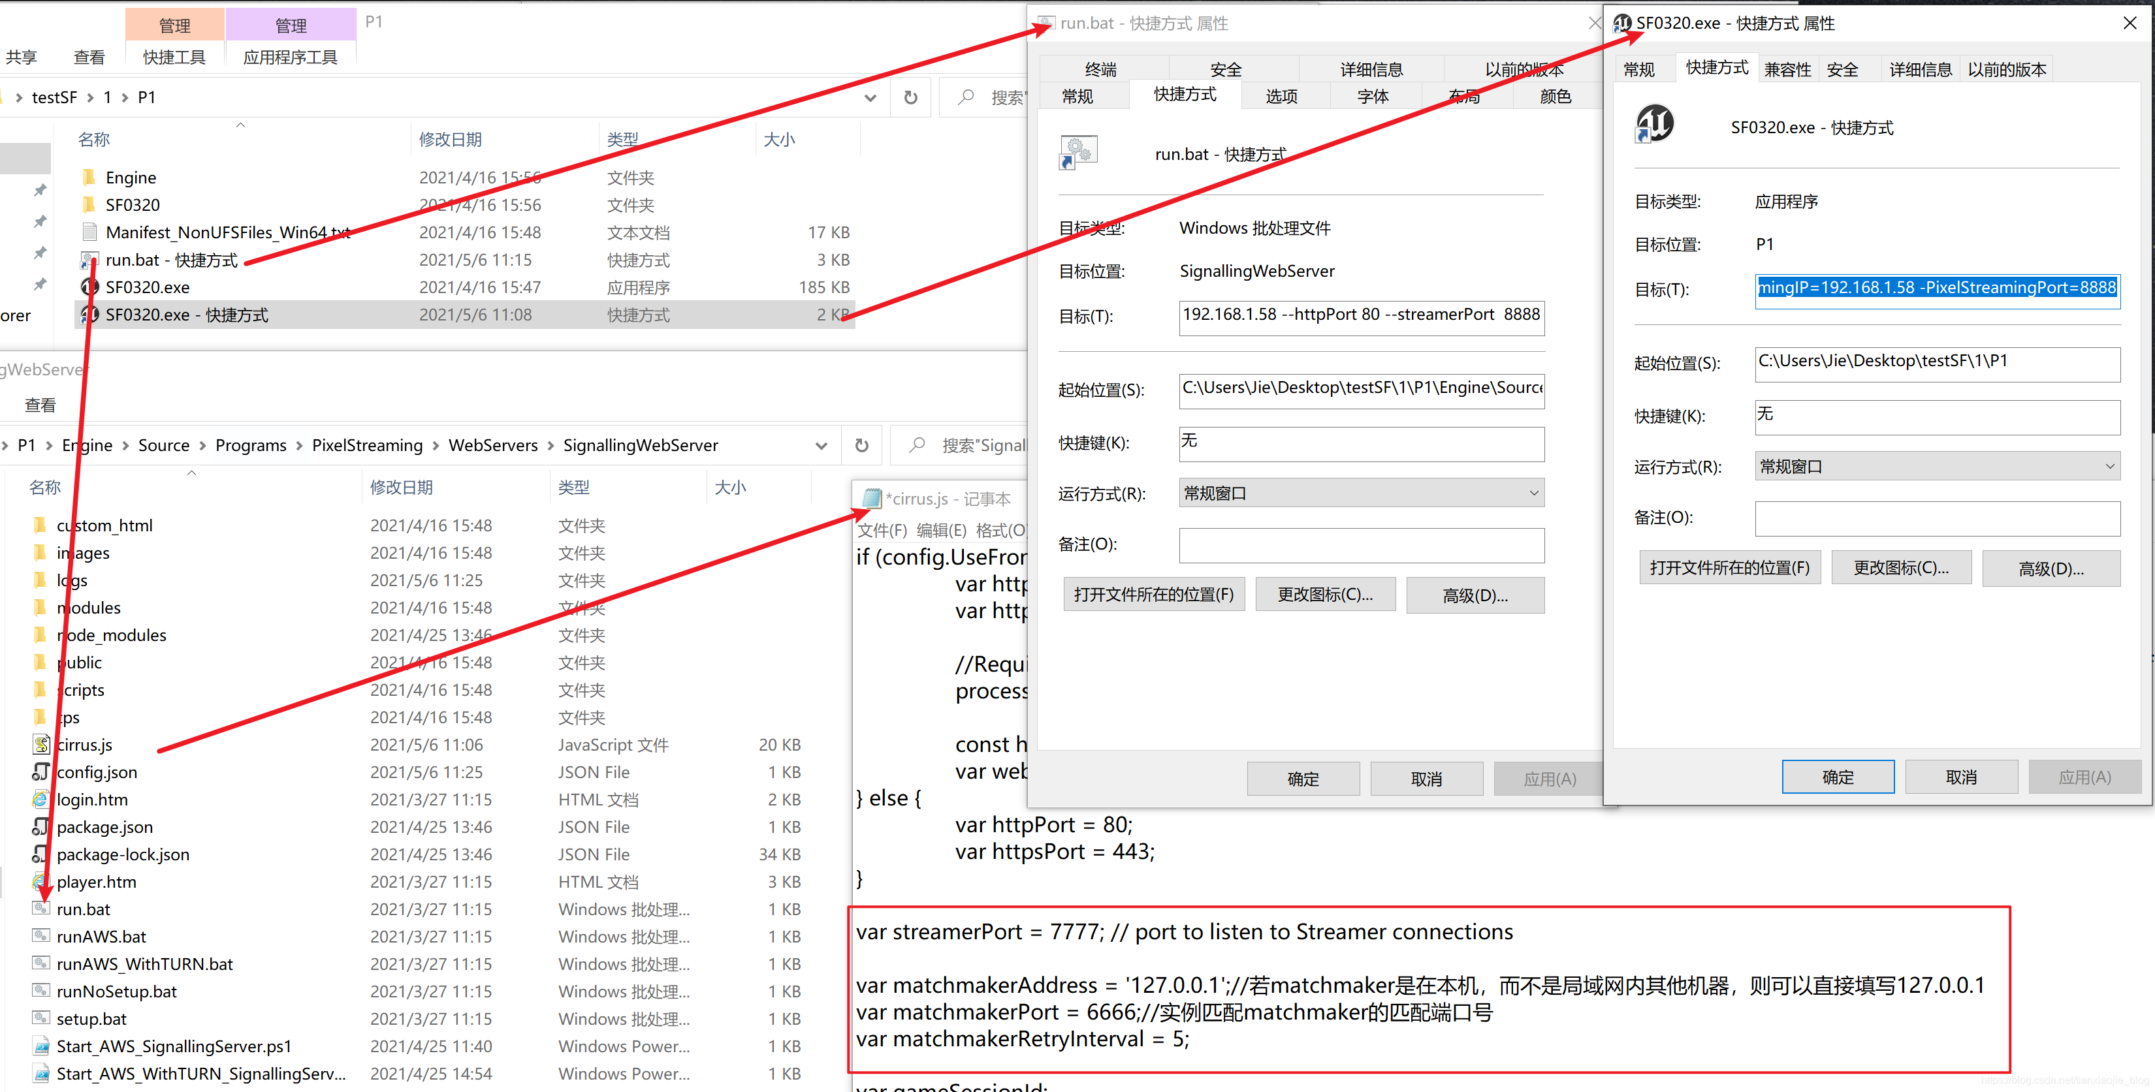Click 更改图标(C)... in run.bat properties
This screenshot has height=1092, width=2155.
[1324, 595]
